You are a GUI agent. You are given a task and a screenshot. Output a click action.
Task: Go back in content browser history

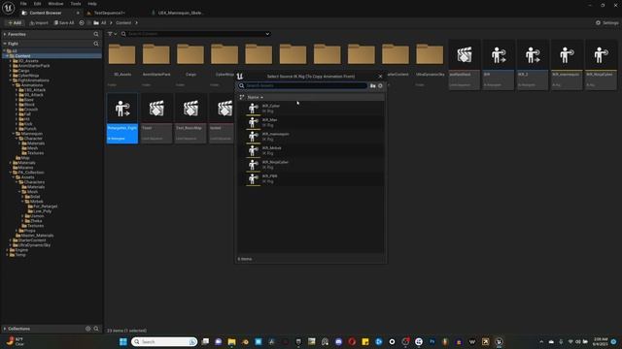coord(82,23)
